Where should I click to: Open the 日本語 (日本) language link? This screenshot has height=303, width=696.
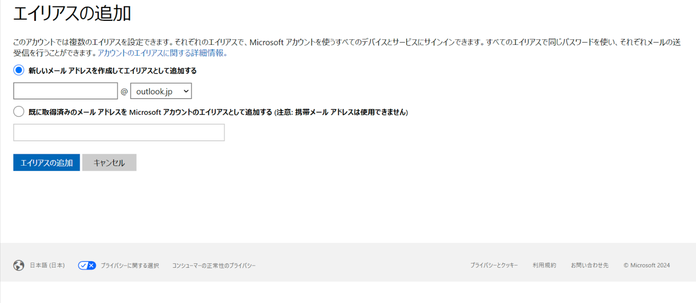(x=47, y=265)
